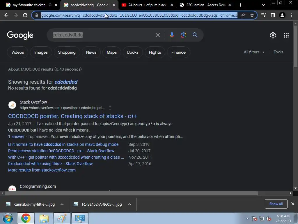This screenshot has height=224, width=298.
Task: Filter results by Images
Action: (x=41, y=52)
